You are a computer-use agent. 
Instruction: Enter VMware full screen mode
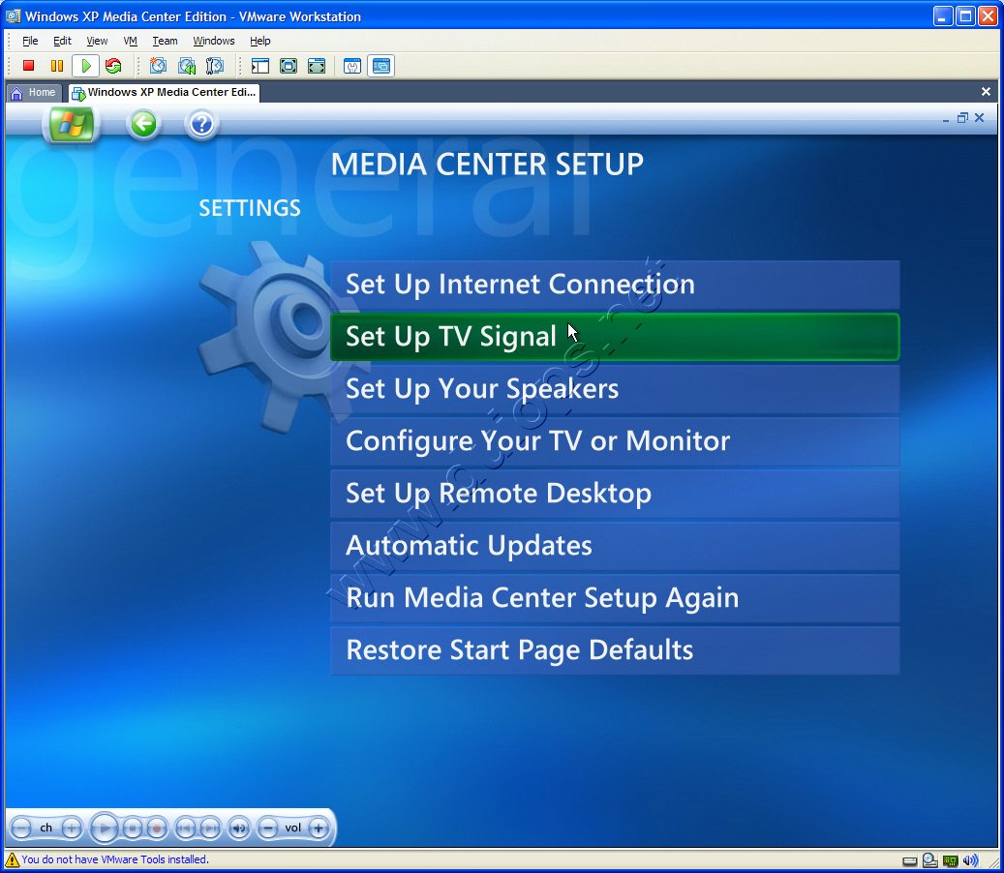(289, 66)
